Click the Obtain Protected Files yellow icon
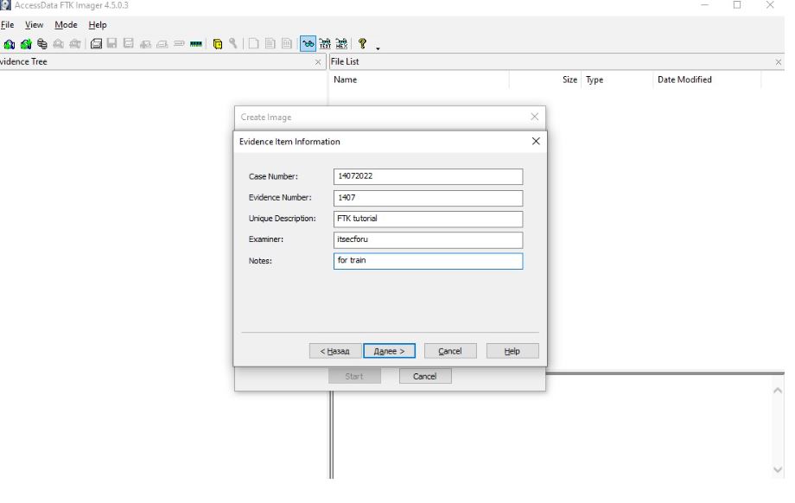This screenshot has width=795, height=503. click(x=218, y=44)
